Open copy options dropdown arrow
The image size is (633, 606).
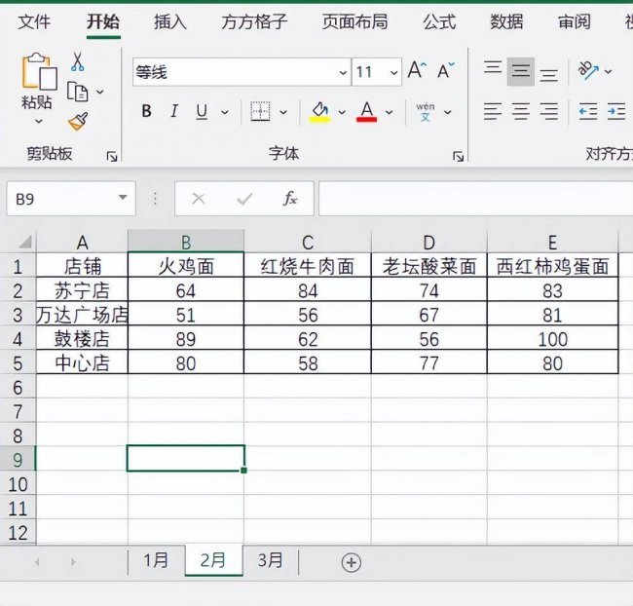click(99, 93)
